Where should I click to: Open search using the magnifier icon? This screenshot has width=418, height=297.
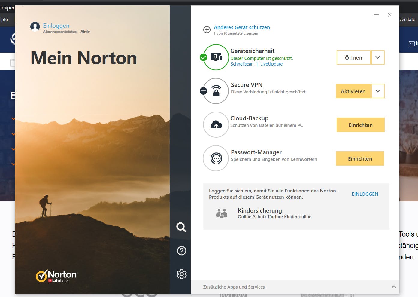coord(181,228)
